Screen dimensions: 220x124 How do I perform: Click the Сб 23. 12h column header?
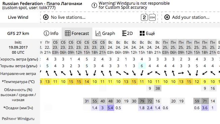click(x=79, y=47)
